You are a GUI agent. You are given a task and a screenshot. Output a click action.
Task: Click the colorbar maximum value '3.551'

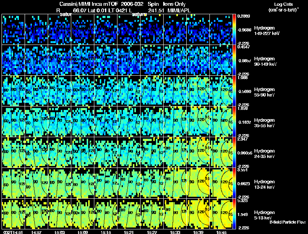[243, 170]
